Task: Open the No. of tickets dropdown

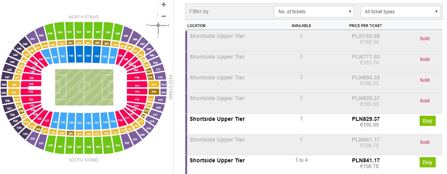Action: click(314, 12)
